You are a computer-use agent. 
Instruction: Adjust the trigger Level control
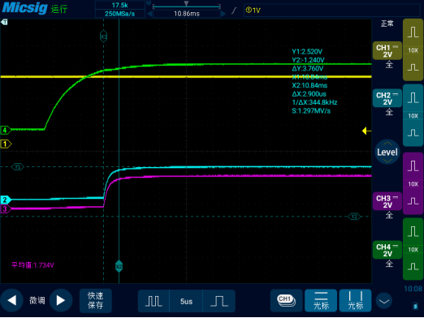click(x=387, y=152)
